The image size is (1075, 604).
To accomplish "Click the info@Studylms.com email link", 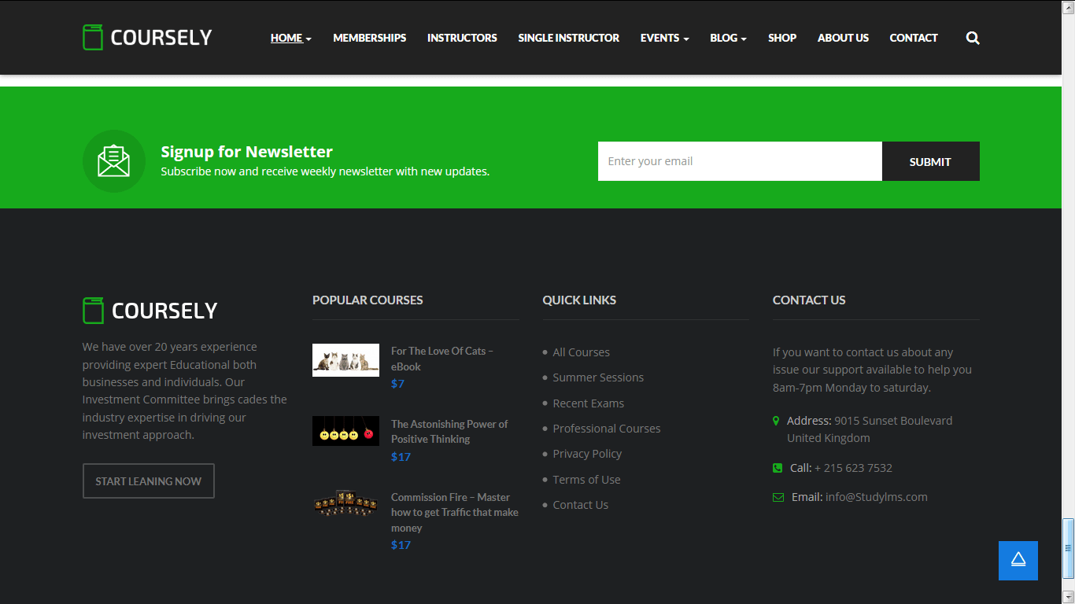I will (876, 497).
